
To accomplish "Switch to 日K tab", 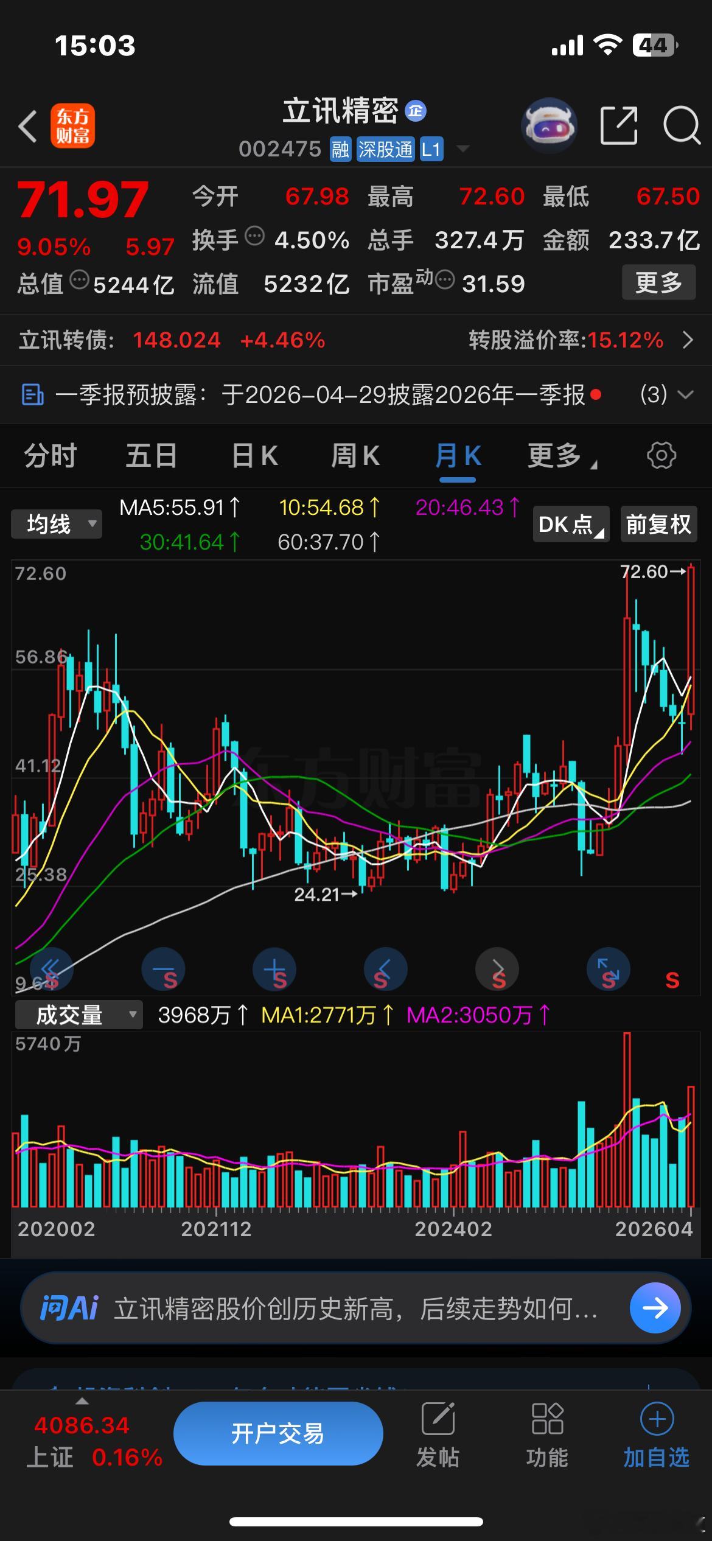I will point(254,456).
